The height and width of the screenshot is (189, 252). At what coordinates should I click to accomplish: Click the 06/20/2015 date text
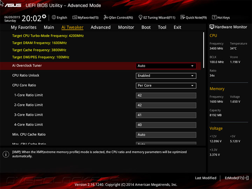12,17
